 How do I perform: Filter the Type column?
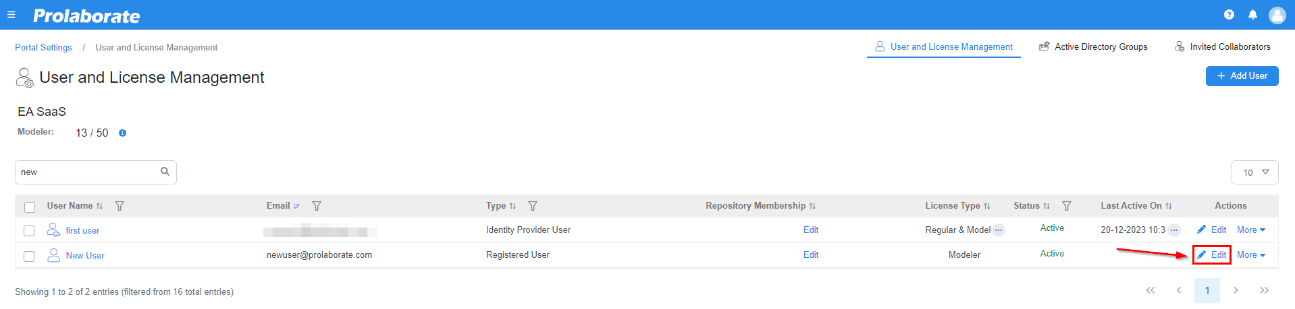[x=533, y=206]
